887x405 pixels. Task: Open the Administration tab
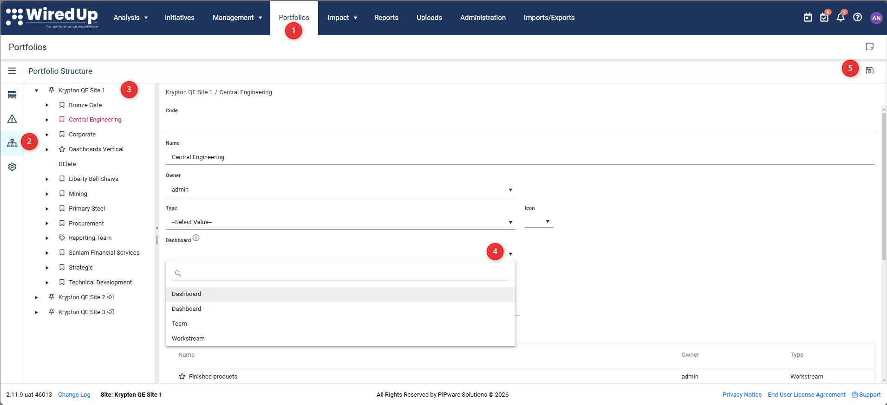point(483,18)
